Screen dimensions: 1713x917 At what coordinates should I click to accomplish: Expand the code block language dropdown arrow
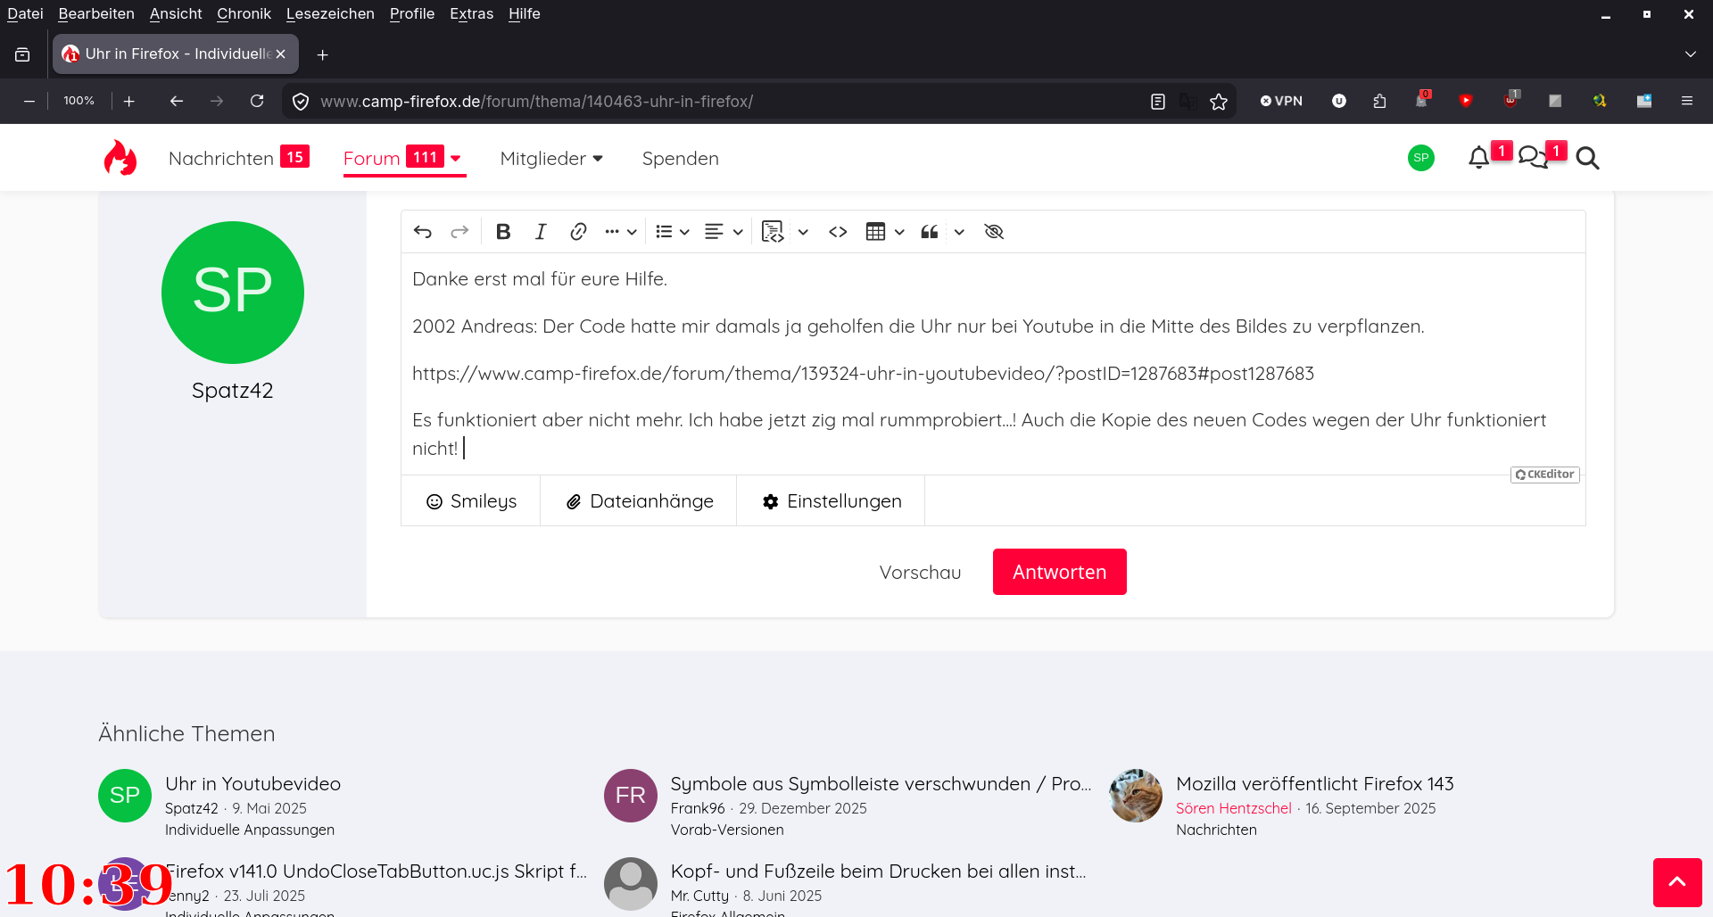pos(803,232)
